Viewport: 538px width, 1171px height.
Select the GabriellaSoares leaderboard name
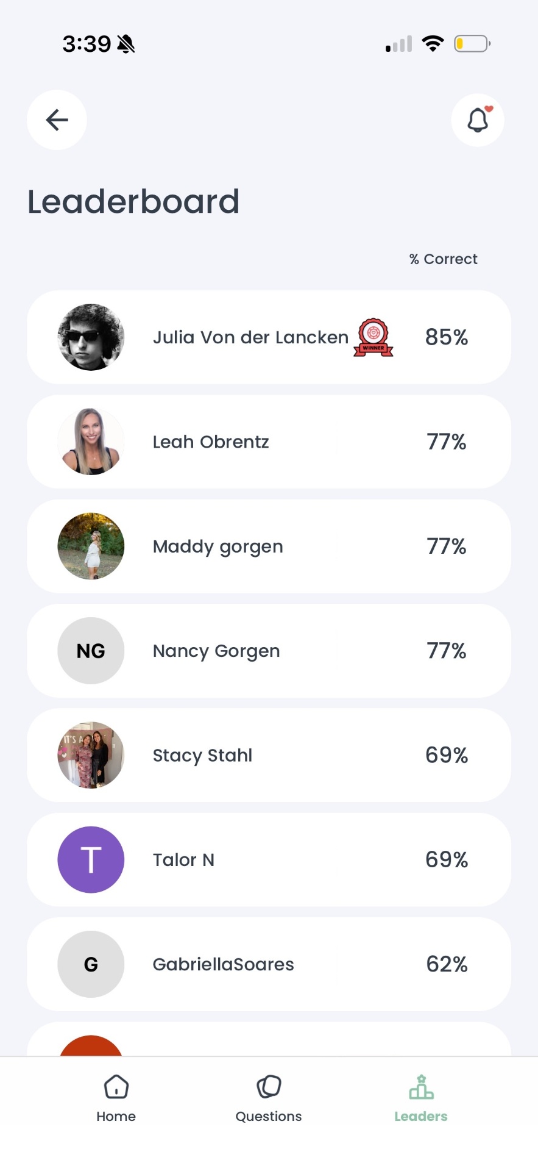[x=223, y=964]
